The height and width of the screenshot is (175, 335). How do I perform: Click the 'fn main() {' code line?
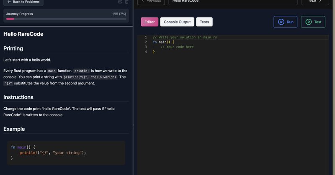163,42
